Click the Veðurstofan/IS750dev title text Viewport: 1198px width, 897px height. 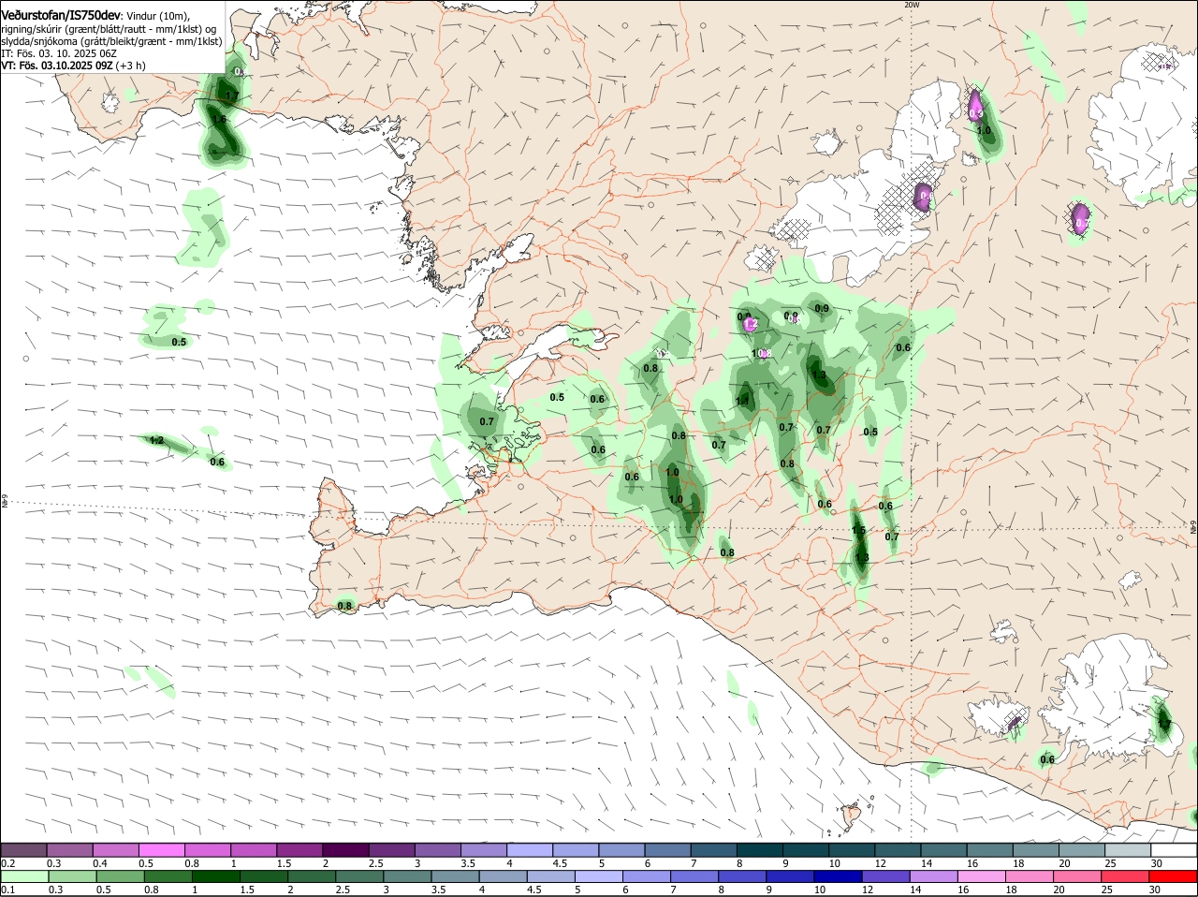tap(61, 15)
